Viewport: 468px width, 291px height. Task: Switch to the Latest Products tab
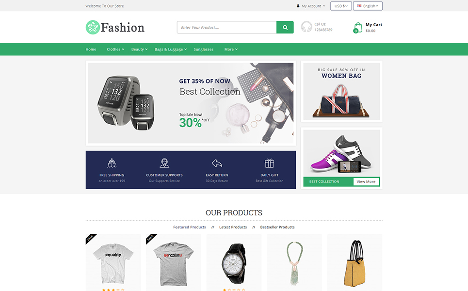pos(233,227)
